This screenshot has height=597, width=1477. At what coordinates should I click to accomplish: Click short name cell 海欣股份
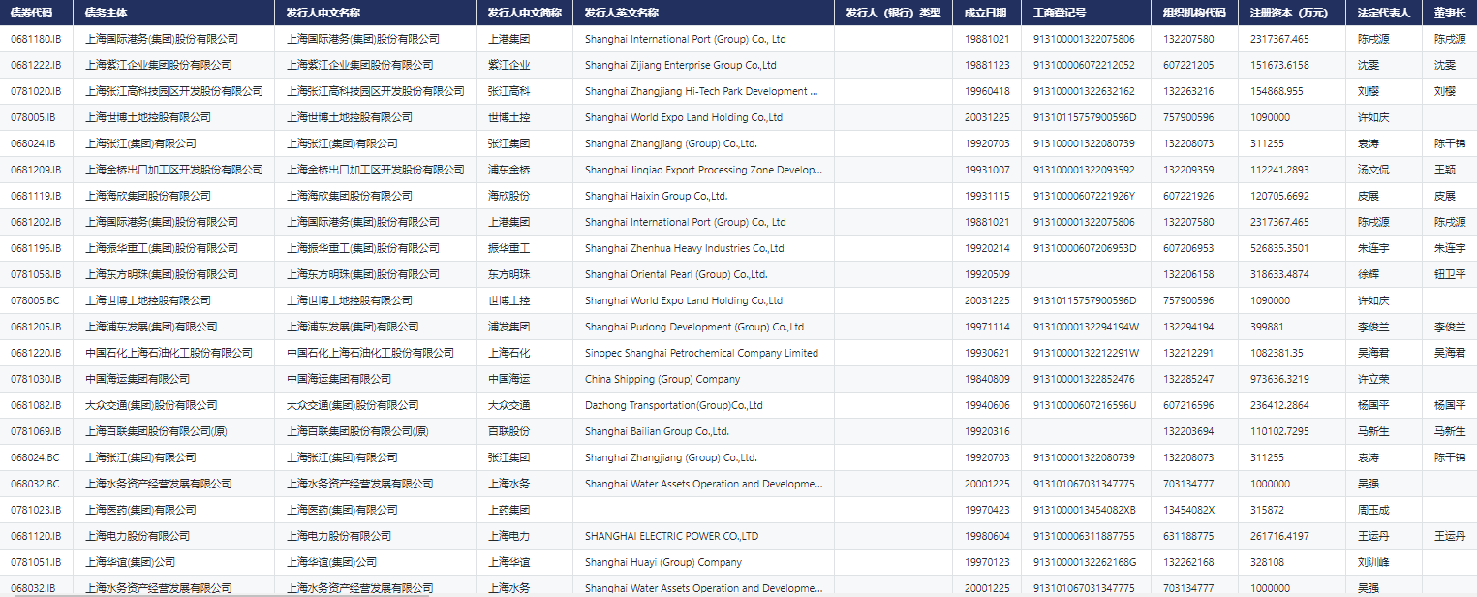524,196
